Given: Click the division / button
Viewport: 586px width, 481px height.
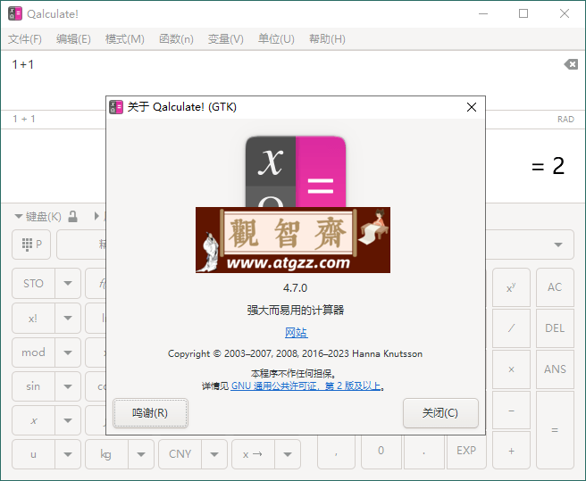Looking at the screenshot, I should [x=511, y=328].
